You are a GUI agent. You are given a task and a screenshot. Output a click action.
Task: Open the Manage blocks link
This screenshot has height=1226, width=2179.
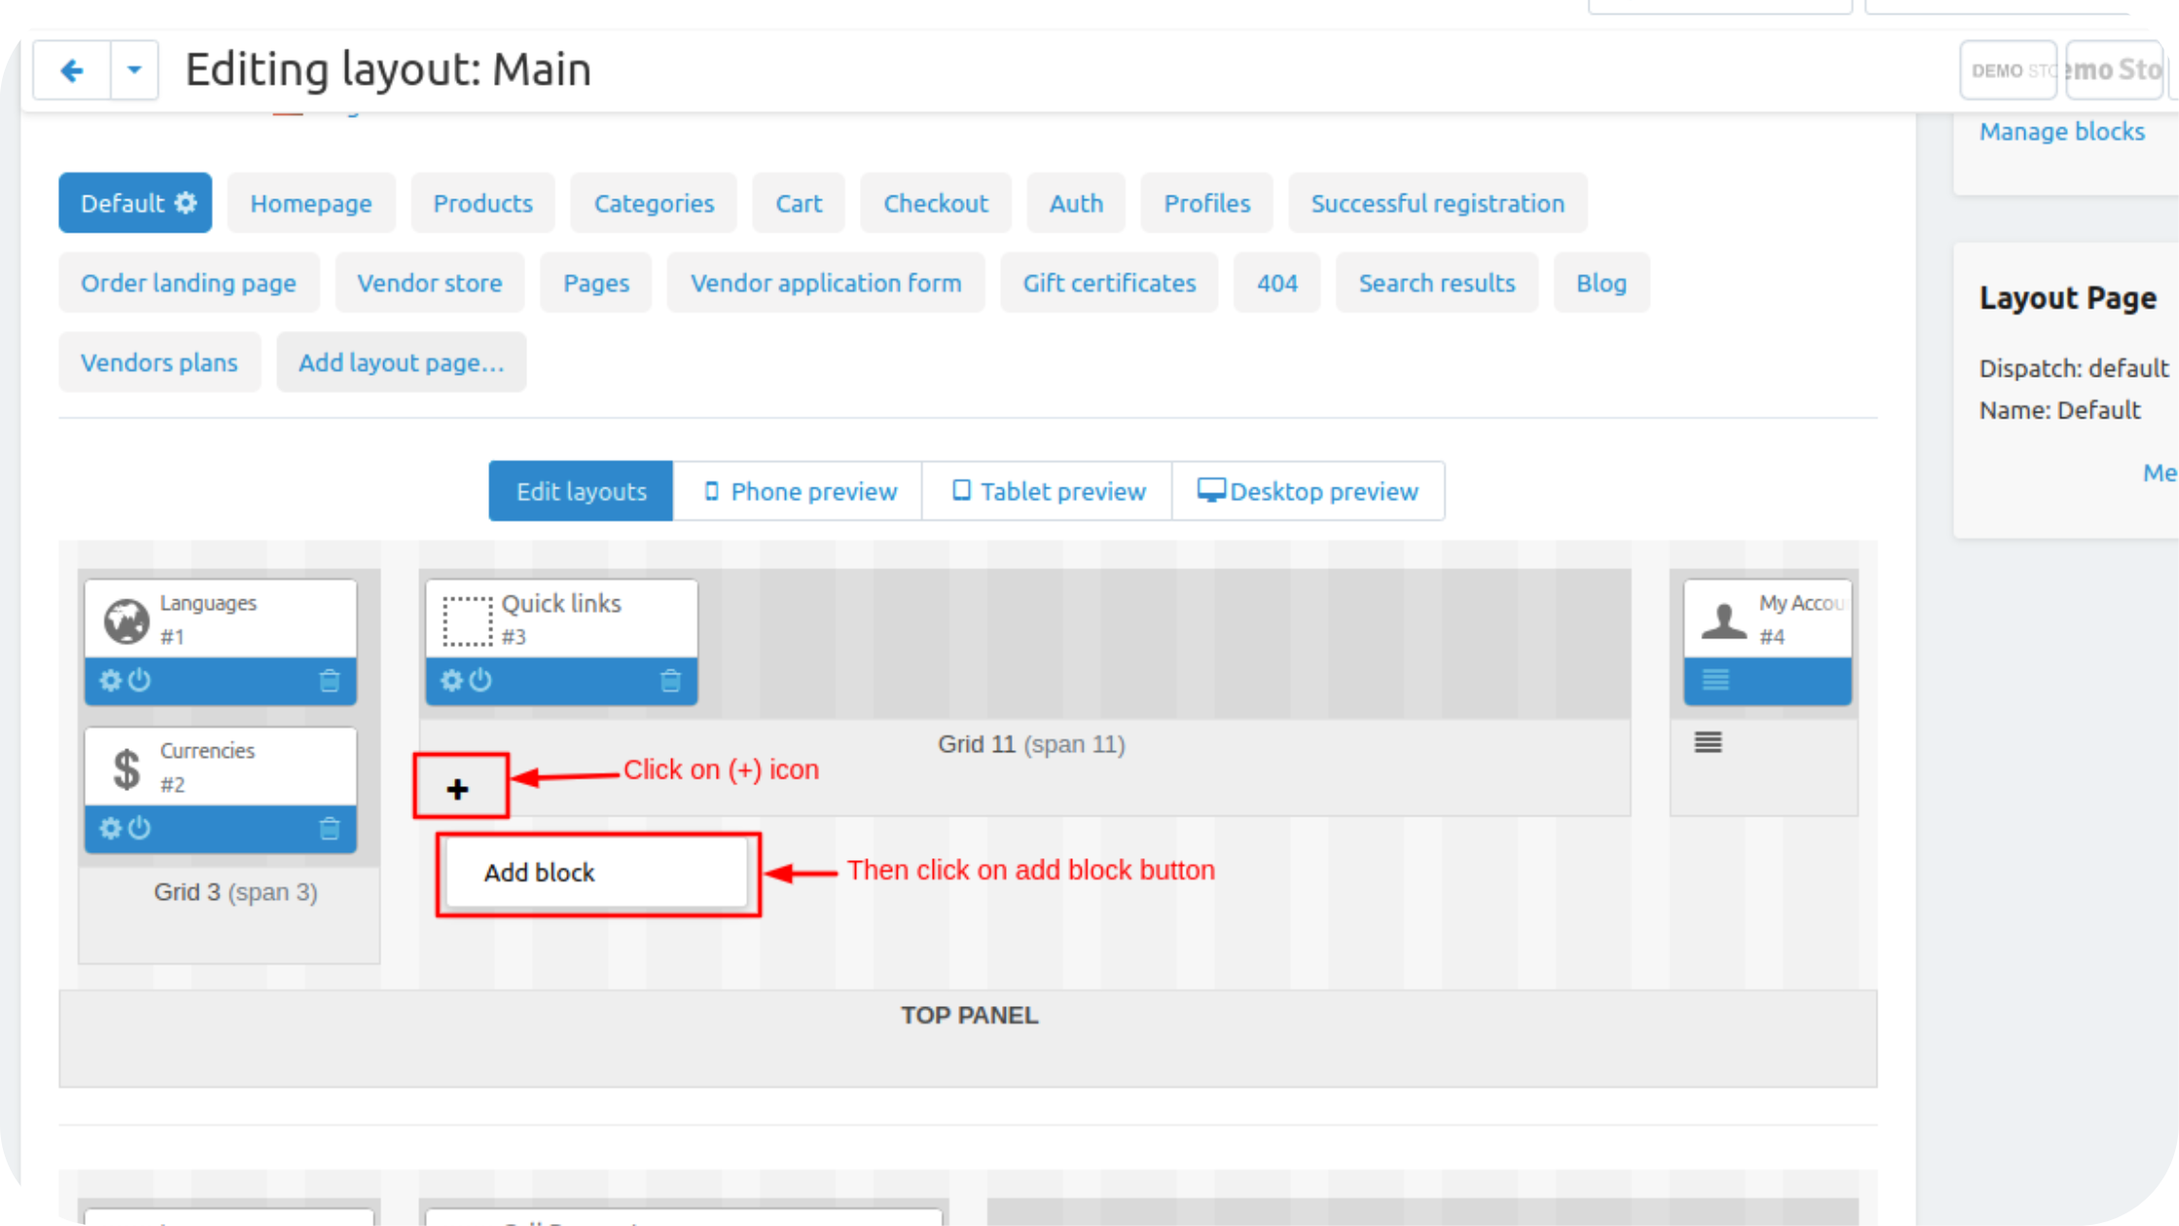click(2061, 131)
